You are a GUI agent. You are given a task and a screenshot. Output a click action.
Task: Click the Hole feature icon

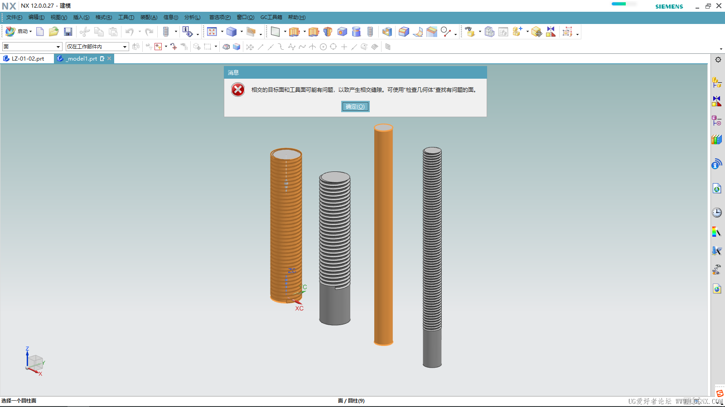coord(342,32)
